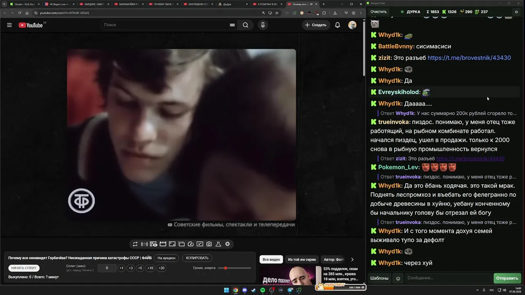The height and width of the screenshot is (295, 525).
Task: Select the Из той же серии chip
Action: click(302, 259)
